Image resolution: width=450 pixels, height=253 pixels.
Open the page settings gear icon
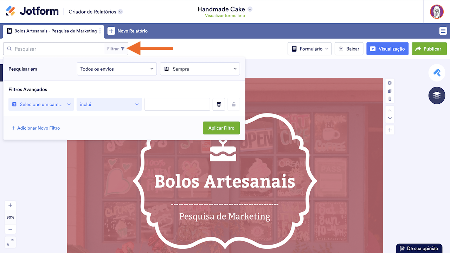[390, 83]
